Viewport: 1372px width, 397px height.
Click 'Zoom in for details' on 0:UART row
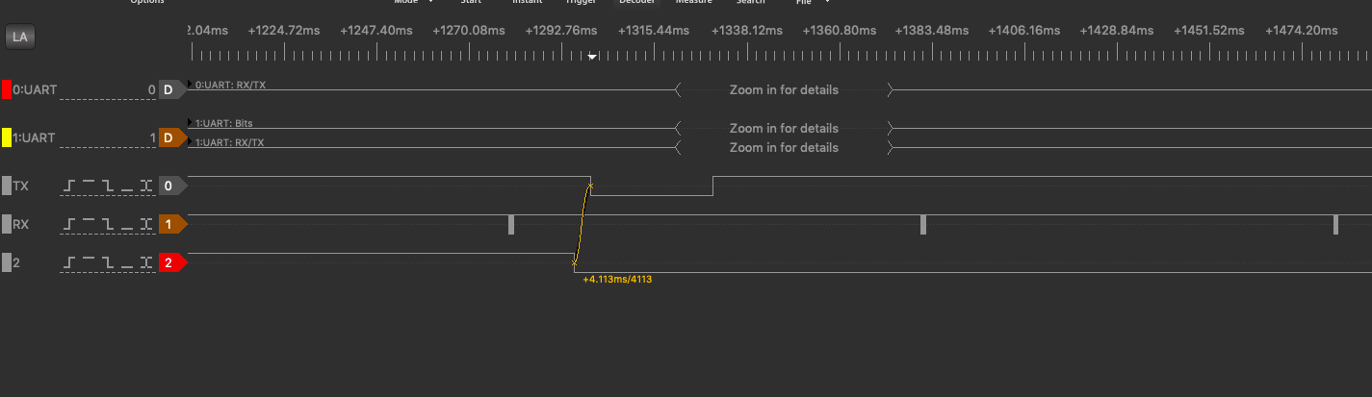(x=784, y=90)
